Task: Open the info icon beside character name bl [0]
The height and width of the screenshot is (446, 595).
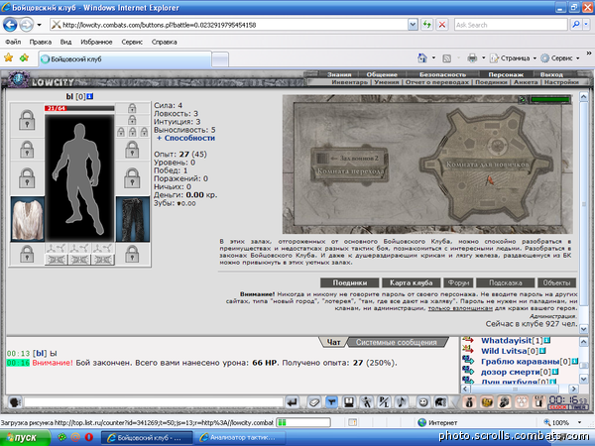Action: 89,96
